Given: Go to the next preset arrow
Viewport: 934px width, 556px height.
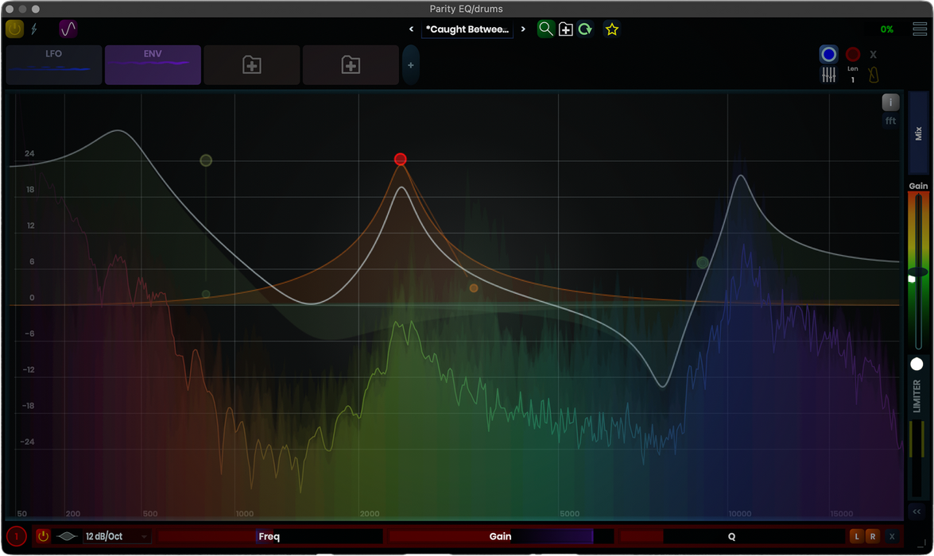Looking at the screenshot, I should coord(523,29).
